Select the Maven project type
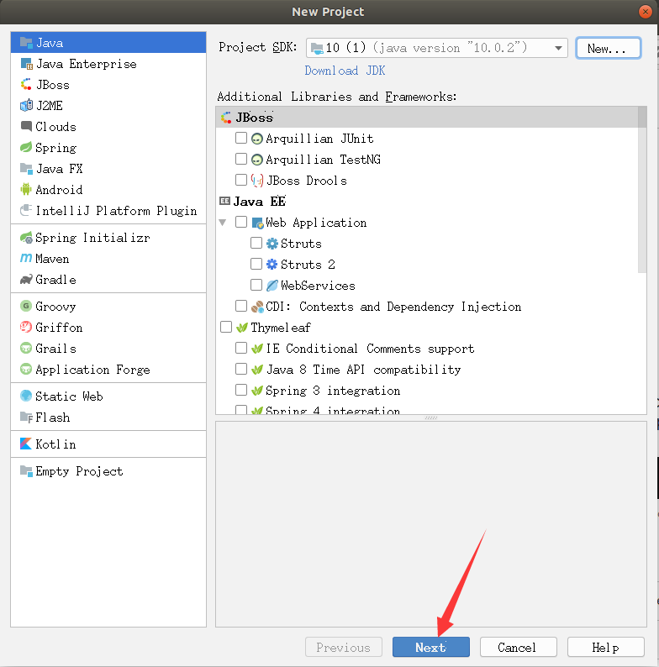Viewport: 659px width, 667px height. point(108,259)
